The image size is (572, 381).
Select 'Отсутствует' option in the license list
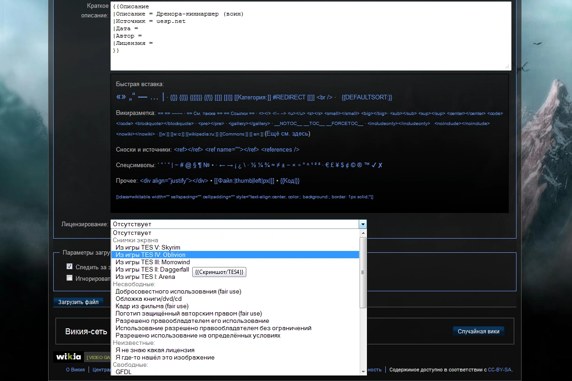click(x=236, y=233)
